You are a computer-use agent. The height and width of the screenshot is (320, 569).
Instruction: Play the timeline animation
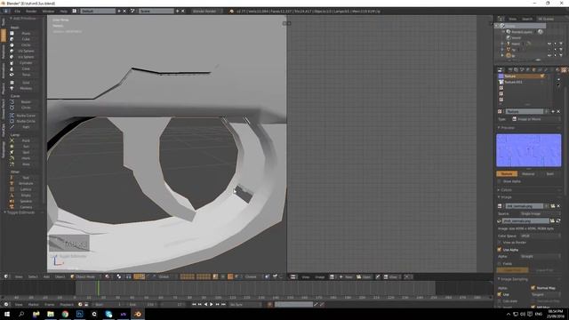tap(212, 304)
